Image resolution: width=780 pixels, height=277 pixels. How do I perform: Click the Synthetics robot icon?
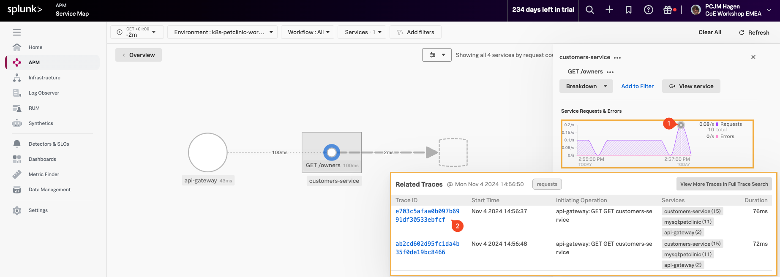tap(17, 123)
